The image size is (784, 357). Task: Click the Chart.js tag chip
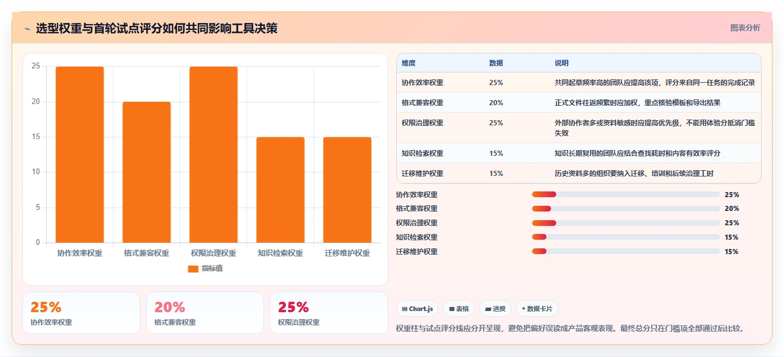[x=417, y=309]
